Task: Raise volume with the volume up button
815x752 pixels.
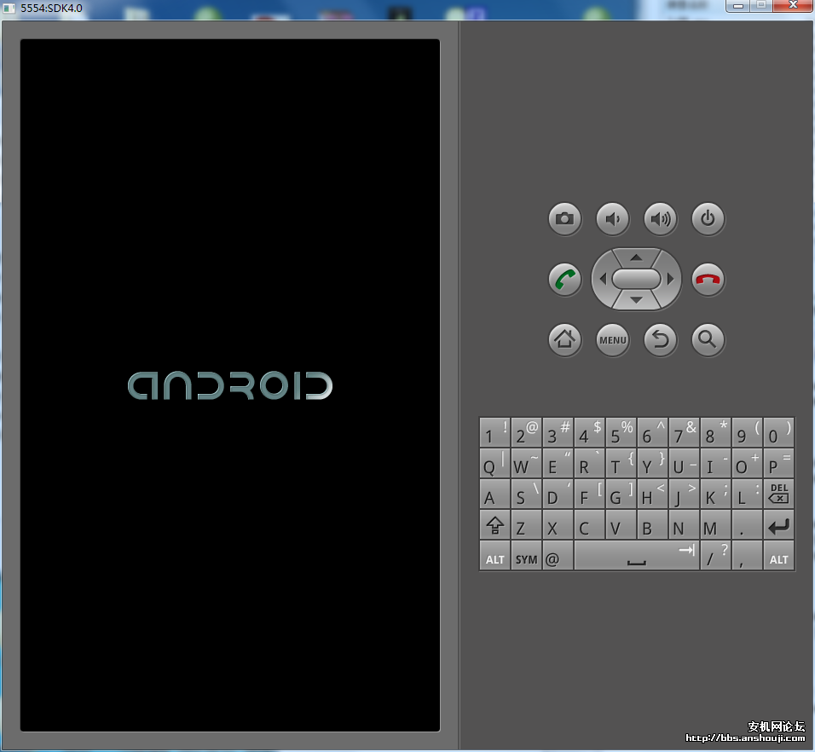Action: [661, 219]
